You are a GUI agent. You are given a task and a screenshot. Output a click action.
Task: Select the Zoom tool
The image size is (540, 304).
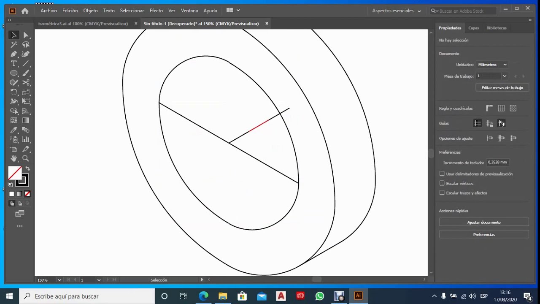[26, 158]
